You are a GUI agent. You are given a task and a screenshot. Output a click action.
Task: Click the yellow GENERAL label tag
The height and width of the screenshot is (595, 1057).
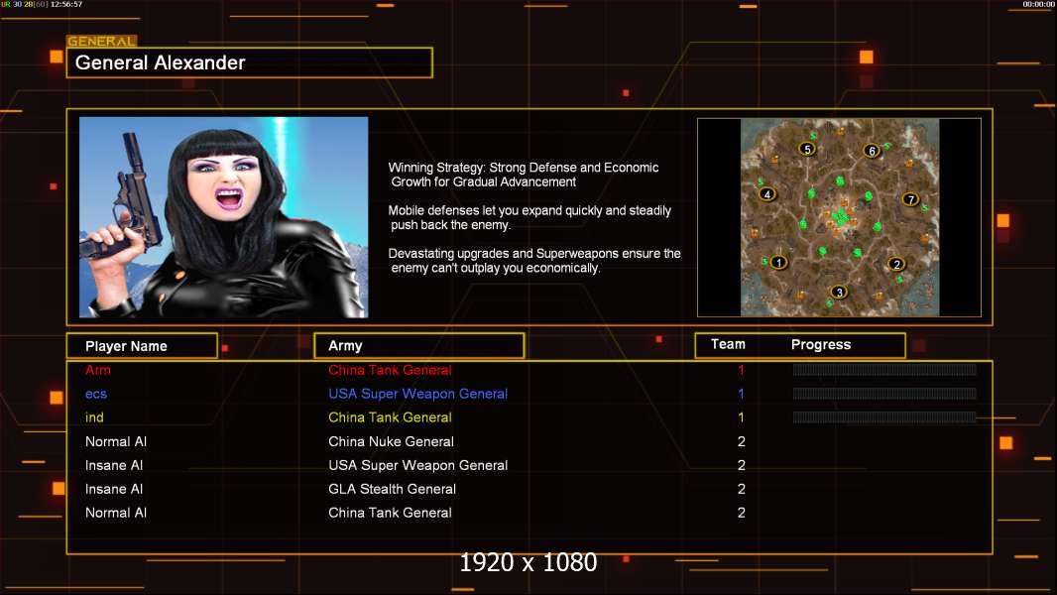click(102, 41)
